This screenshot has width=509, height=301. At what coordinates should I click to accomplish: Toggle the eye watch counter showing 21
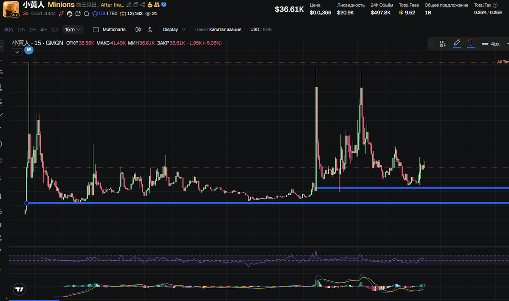(151, 14)
